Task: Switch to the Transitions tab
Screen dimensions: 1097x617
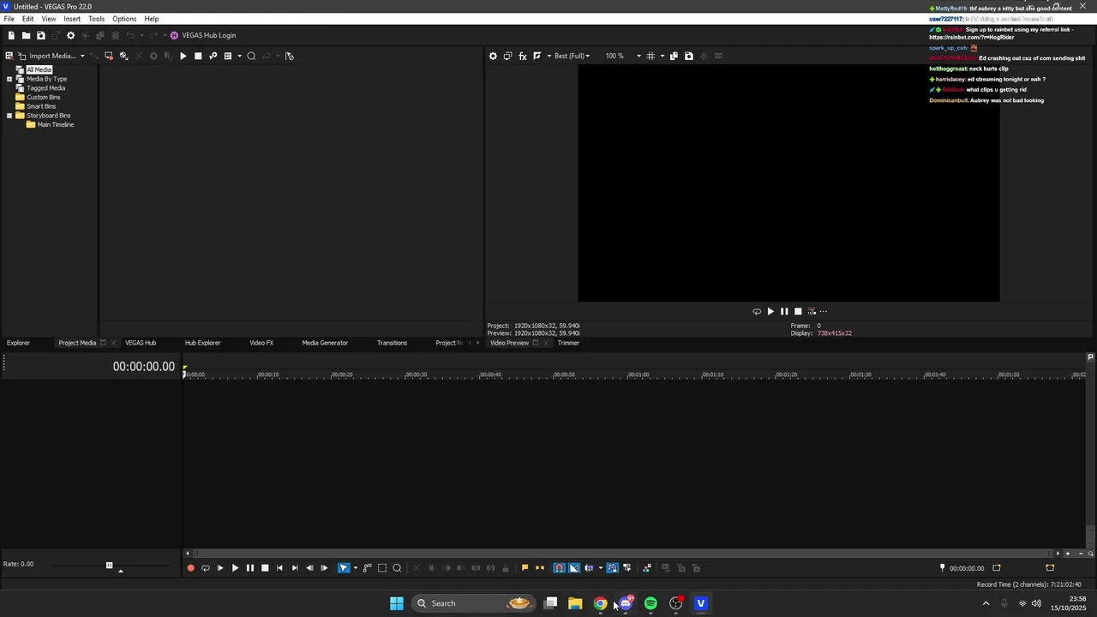Action: click(x=392, y=343)
